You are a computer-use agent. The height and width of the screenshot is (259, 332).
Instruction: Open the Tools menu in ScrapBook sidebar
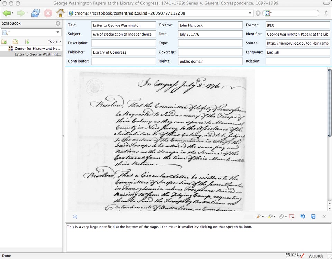coord(54,41)
